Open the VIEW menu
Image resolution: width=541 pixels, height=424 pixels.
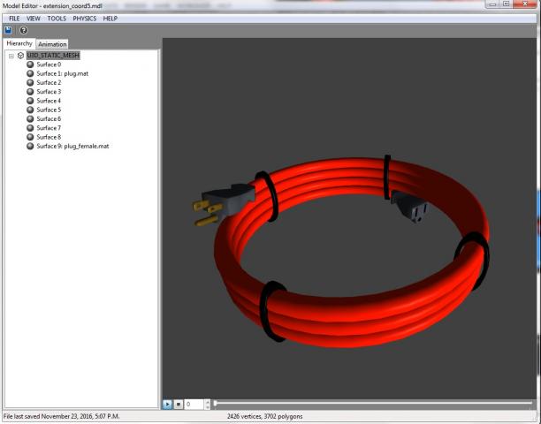pos(34,18)
